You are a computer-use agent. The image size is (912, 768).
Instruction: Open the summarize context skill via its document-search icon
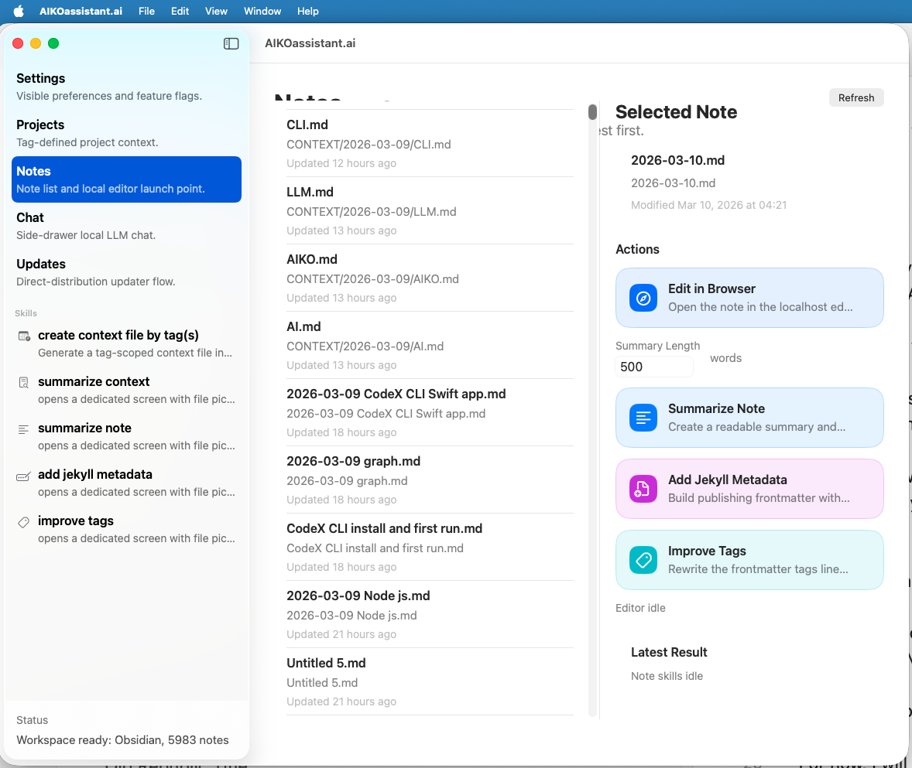click(25, 381)
